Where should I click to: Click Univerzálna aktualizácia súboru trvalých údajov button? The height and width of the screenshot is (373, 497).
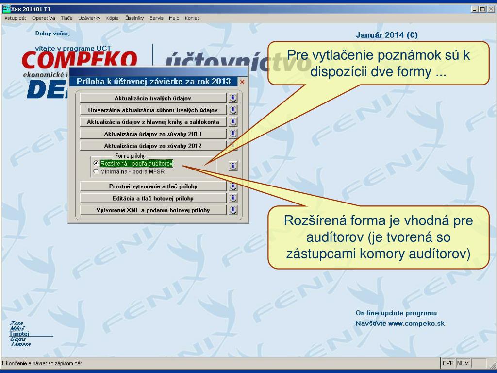pyautogui.click(x=153, y=110)
